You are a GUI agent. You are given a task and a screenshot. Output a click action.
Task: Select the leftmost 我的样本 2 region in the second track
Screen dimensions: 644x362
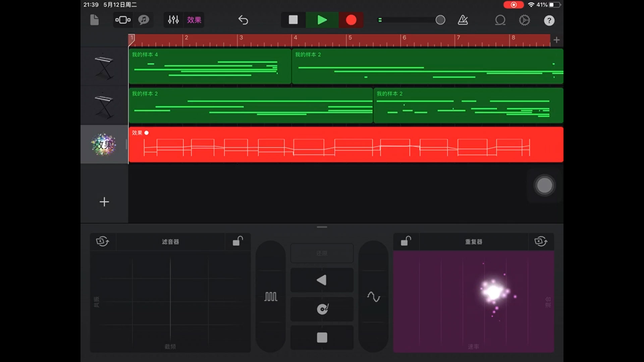tap(251, 106)
